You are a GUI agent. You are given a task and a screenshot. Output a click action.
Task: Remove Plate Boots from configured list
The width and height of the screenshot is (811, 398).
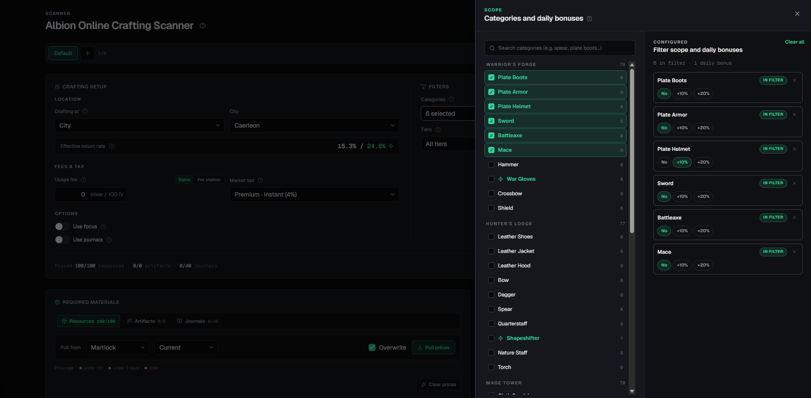pyautogui.click(x=794, y=80)
